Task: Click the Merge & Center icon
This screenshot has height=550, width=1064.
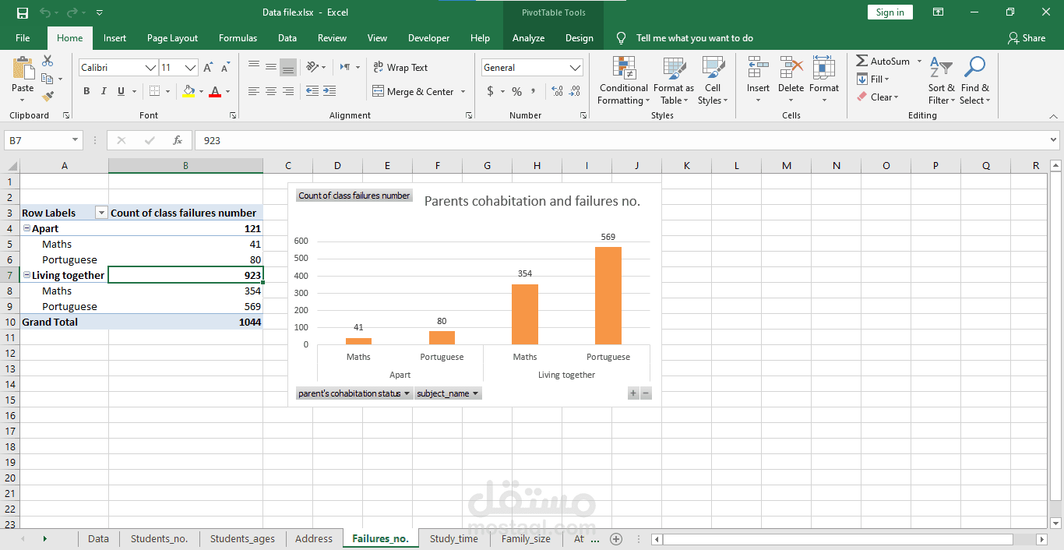Action: pyautogui.click(x=379, y=91)
